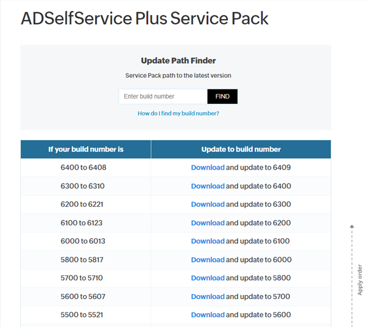Download the update to build 5800
Screen dimensions: 368x327
click(x=207, y=278)
